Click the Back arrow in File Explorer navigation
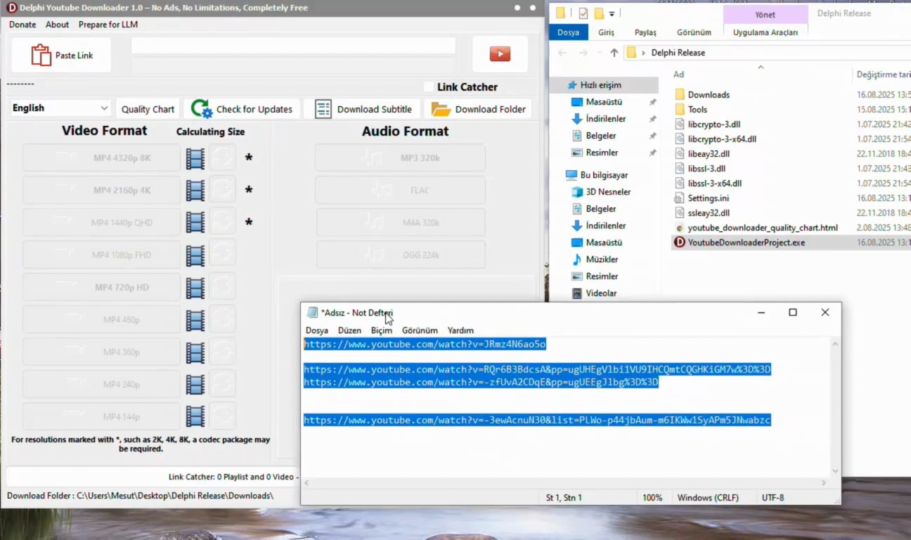This screenshot has width=911, height=540. (x=562, y=53)
